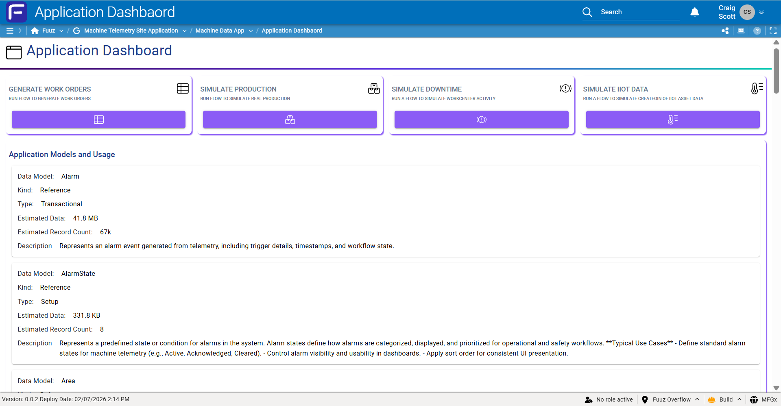Image resolution: width=781 pixels, height=406 pixels.
Task: Expand the sidebar with the right arrow chevron
Action: tap(20, 31)
